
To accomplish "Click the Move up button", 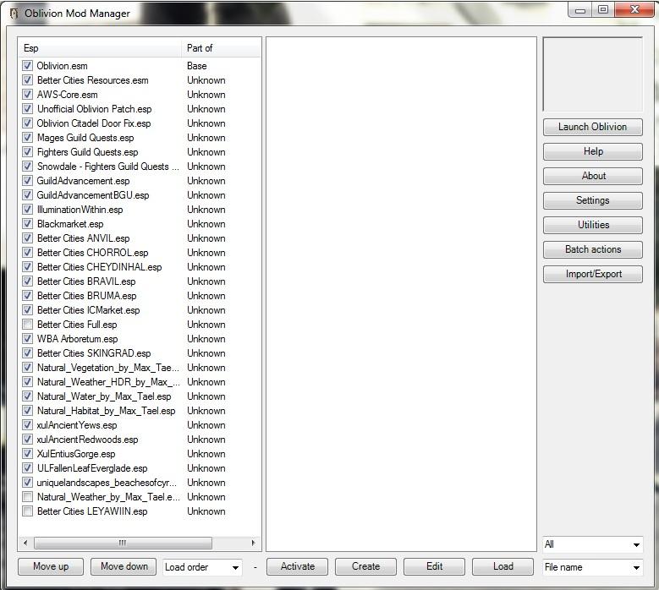I will tap(51, 566).
